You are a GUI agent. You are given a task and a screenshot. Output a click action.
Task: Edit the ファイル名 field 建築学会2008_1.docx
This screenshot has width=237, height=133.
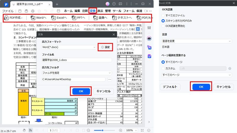pyautogui.click(x=77, y=60)
